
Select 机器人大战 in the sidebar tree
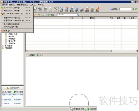[x=13, y=34]
